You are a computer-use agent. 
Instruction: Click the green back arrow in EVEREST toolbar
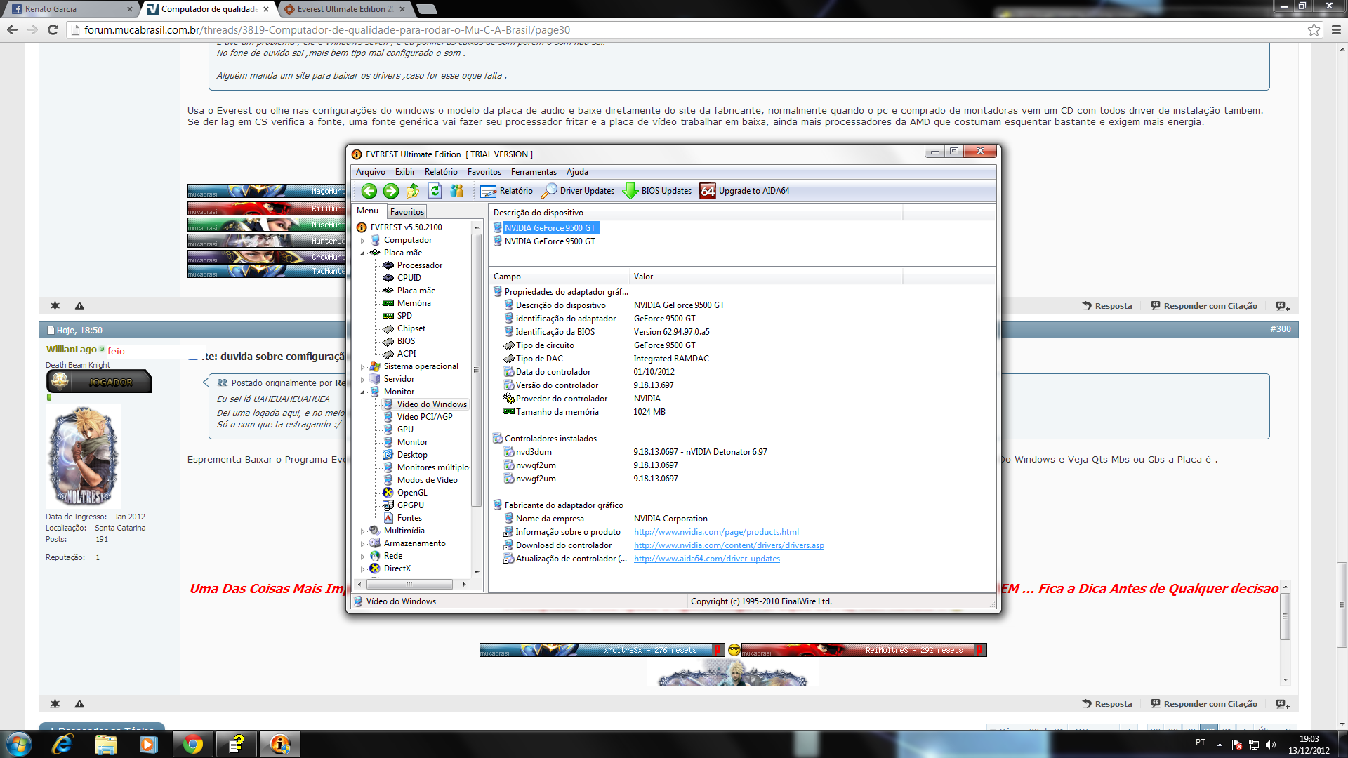click(x=369, y=191)
